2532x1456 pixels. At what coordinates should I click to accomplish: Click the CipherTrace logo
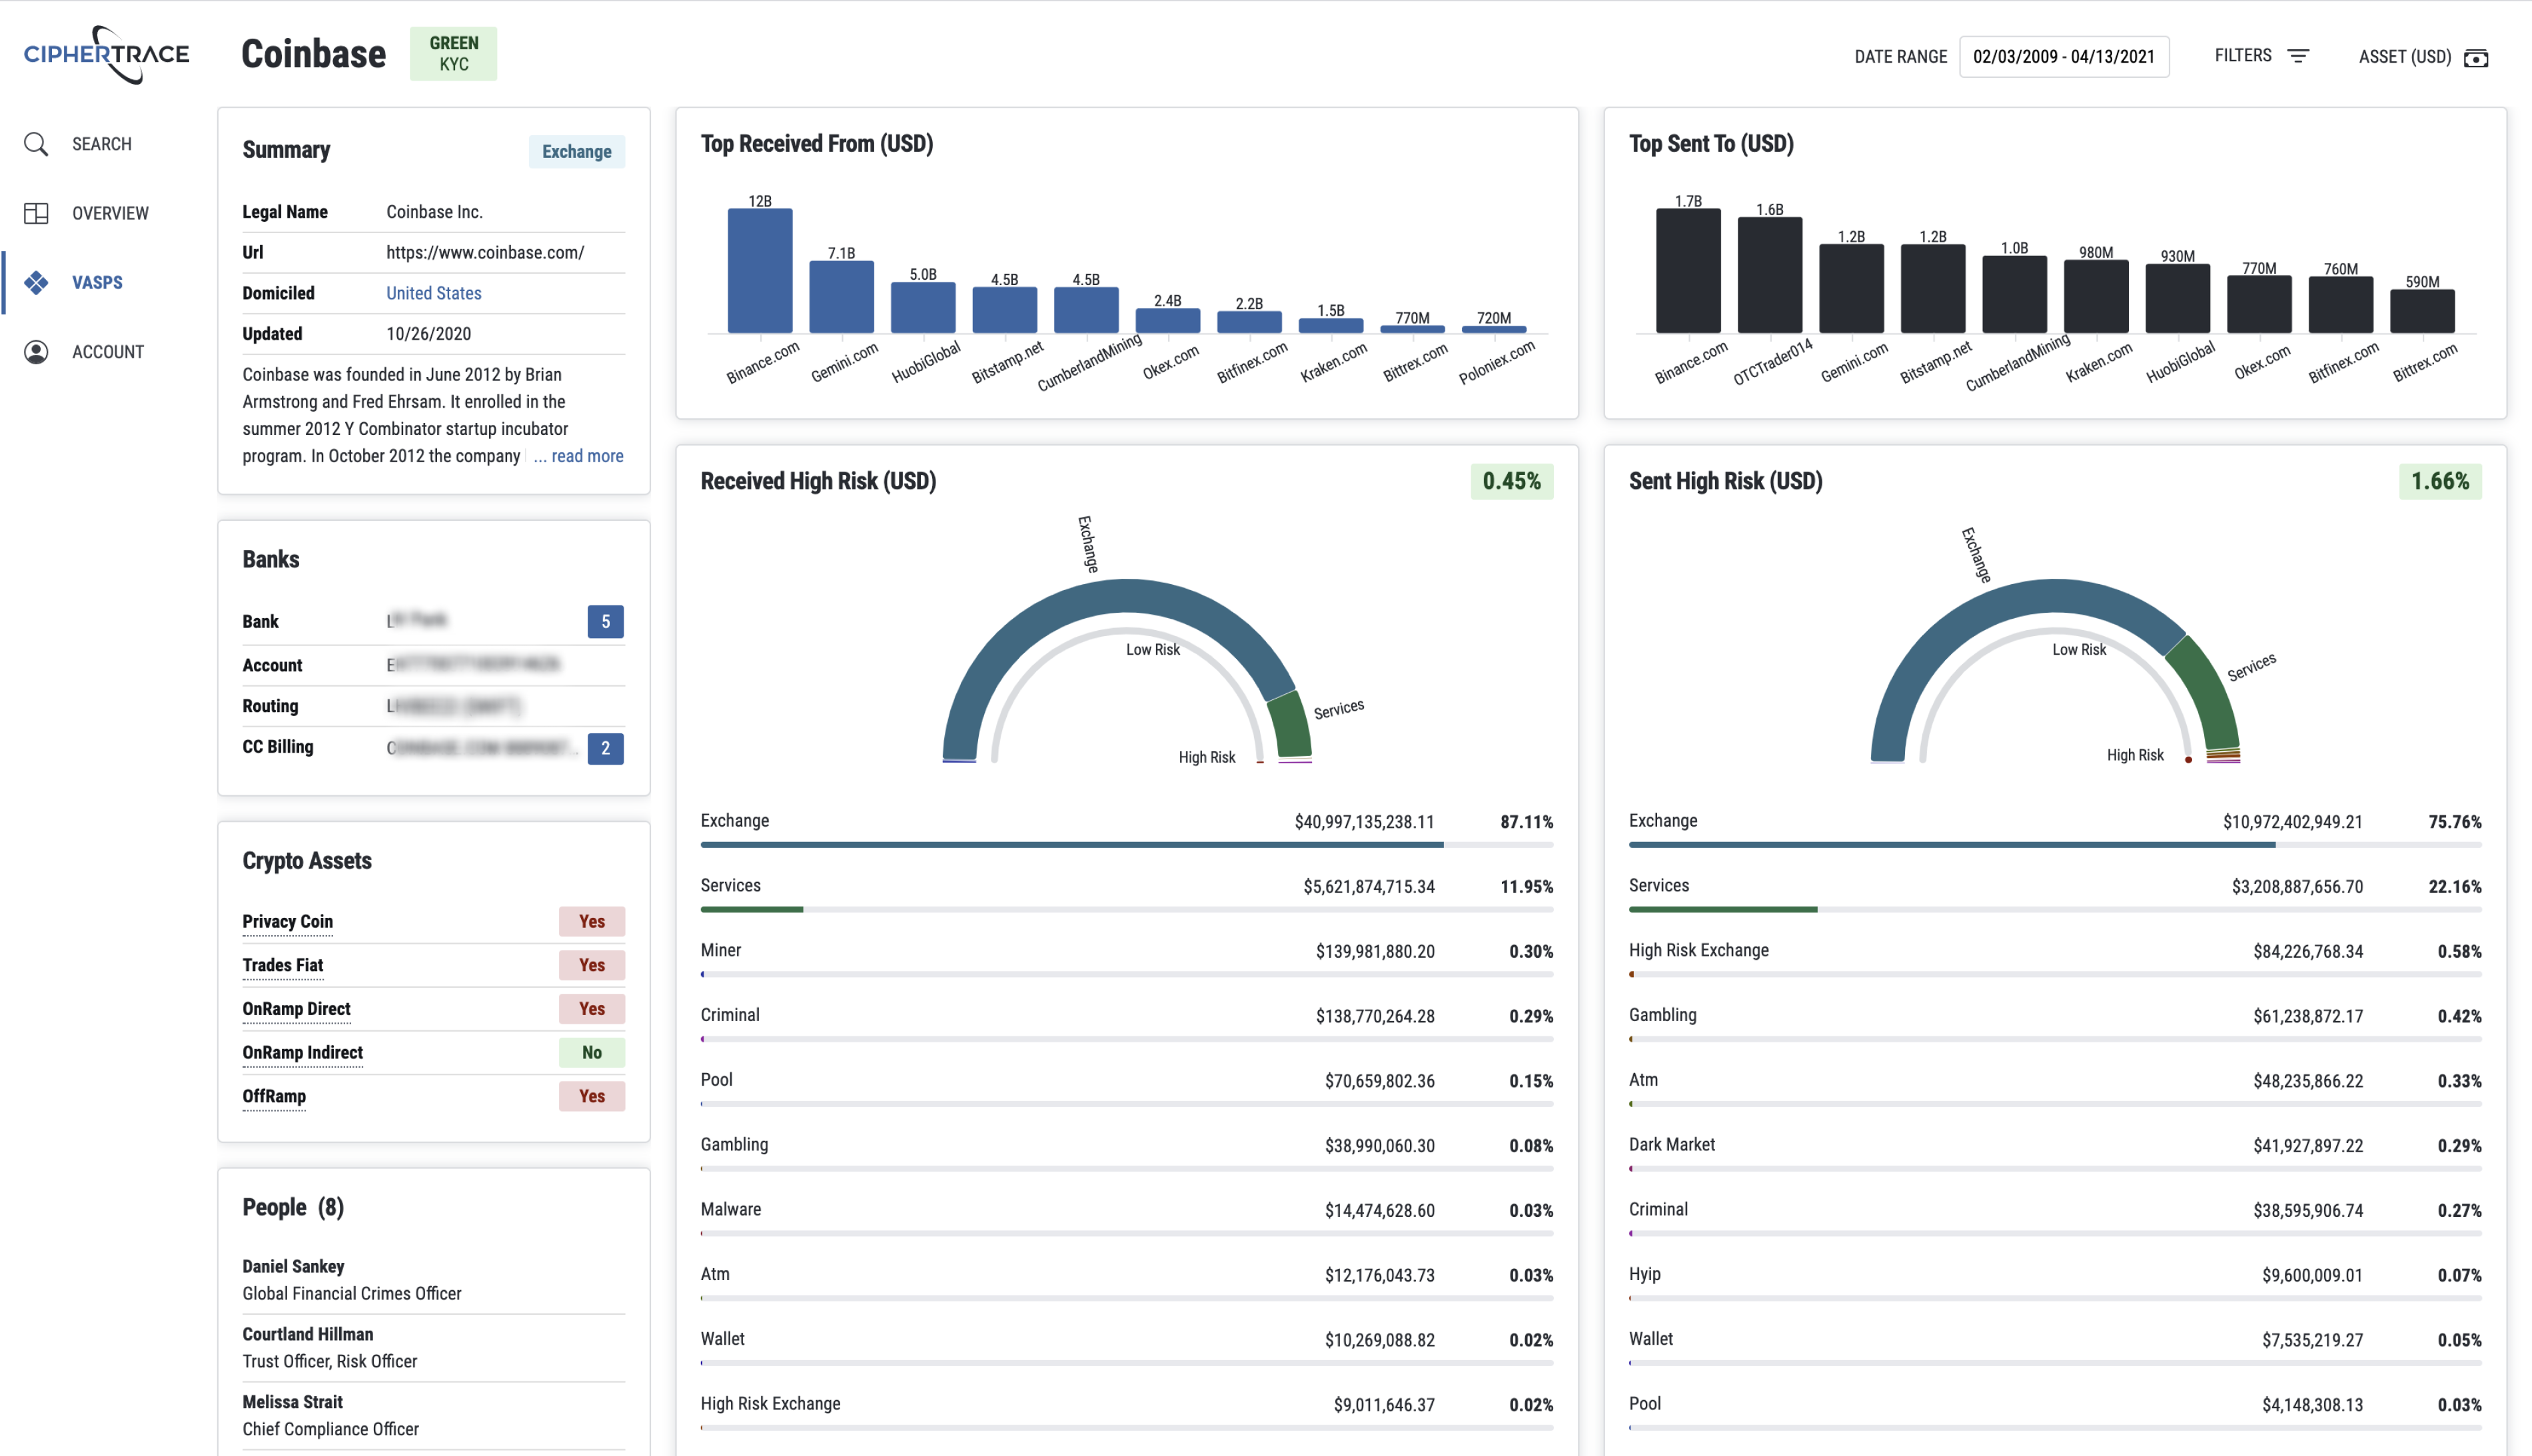pos(106,54)
